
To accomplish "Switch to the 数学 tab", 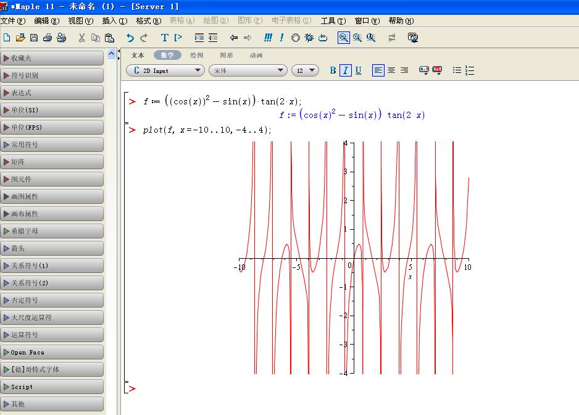I will 167,55.
